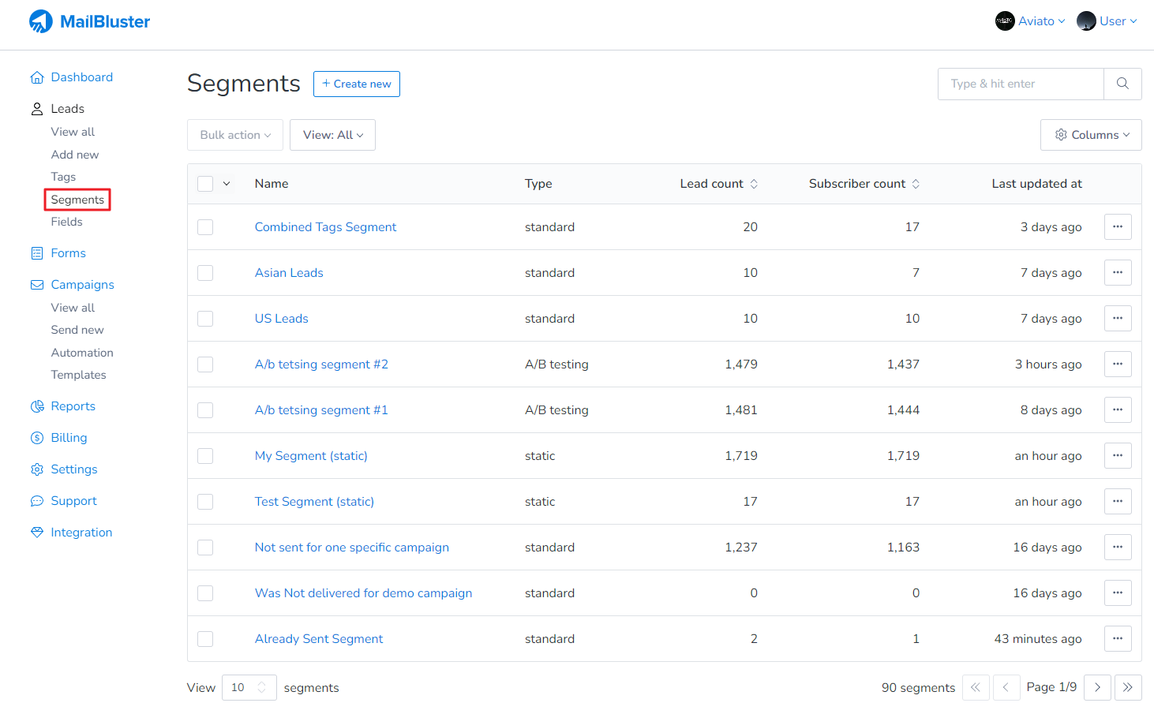Open the Already Sent Segment link

coord(318,639)
